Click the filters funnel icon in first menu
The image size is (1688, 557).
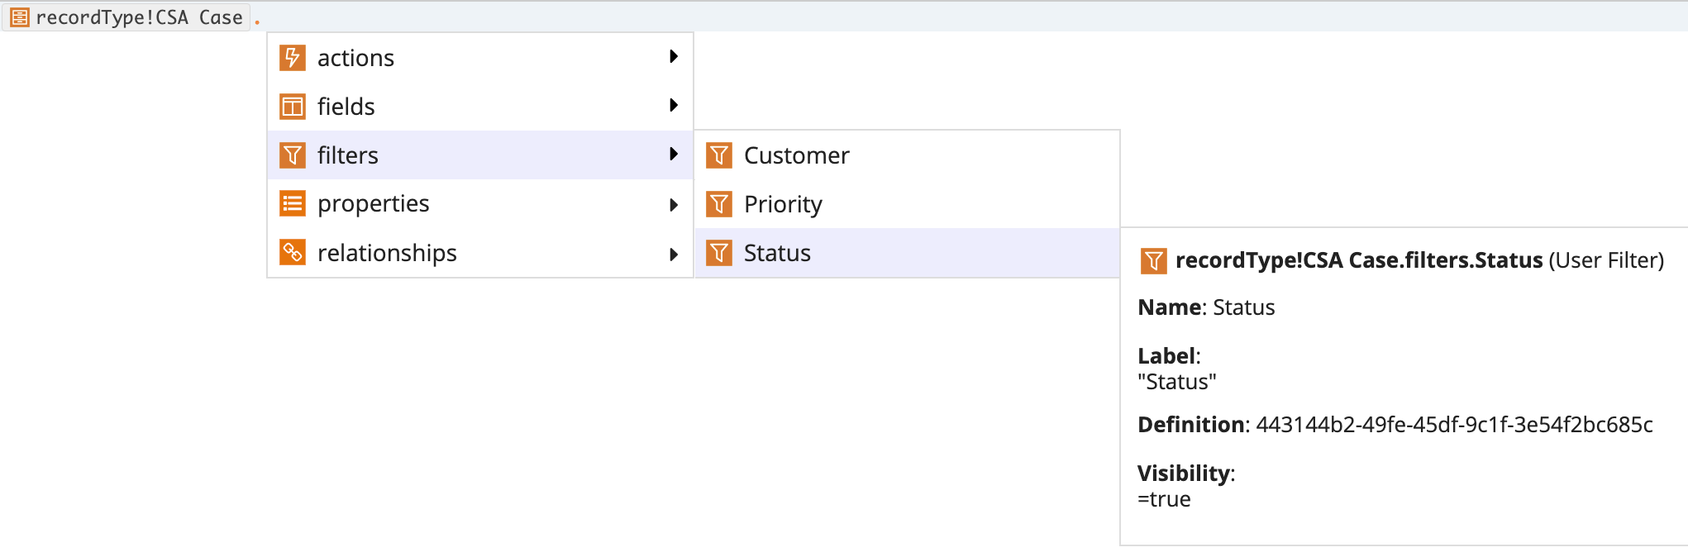click(x=293, y=155)
